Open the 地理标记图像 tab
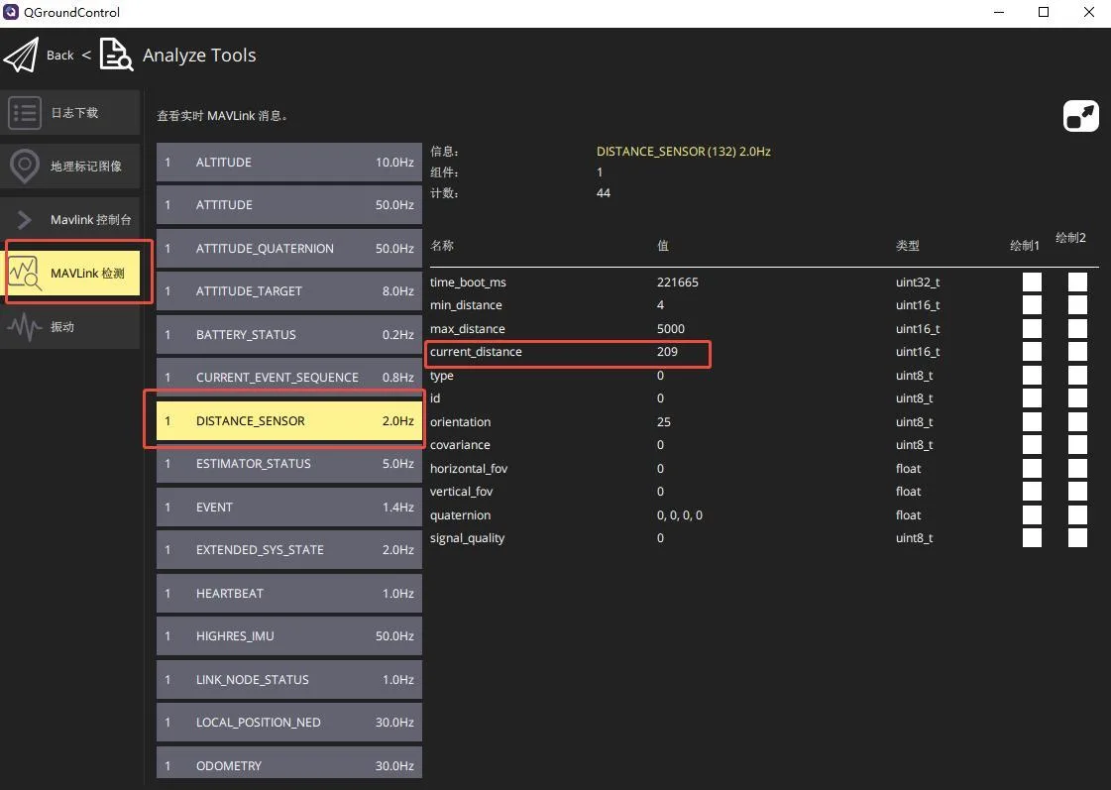 pyautogui.click(x=70, y=167)
